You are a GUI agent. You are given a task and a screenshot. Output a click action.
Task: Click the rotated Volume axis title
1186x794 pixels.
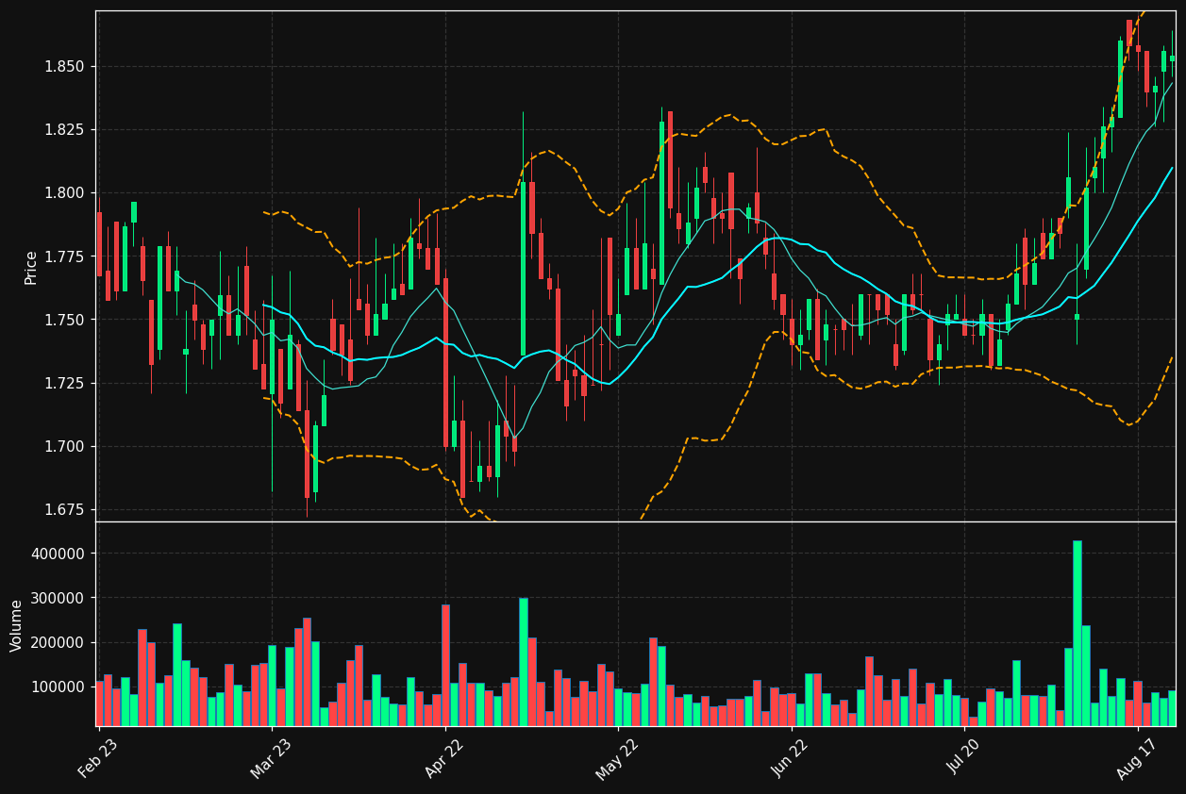pyautogui.click(x=16, y=625)
